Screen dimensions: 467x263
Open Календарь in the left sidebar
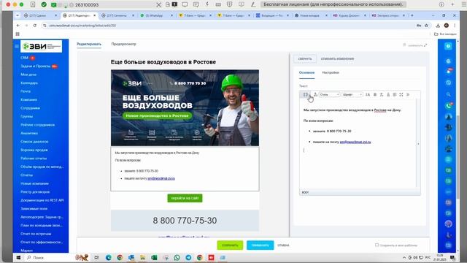[29, 83]
